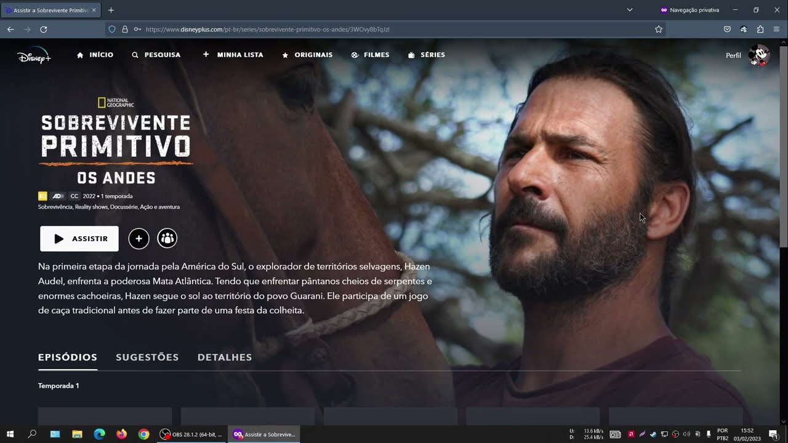Open ORIGINAIS section
This screenshot has width=788, height=443.
pos(307,55)
